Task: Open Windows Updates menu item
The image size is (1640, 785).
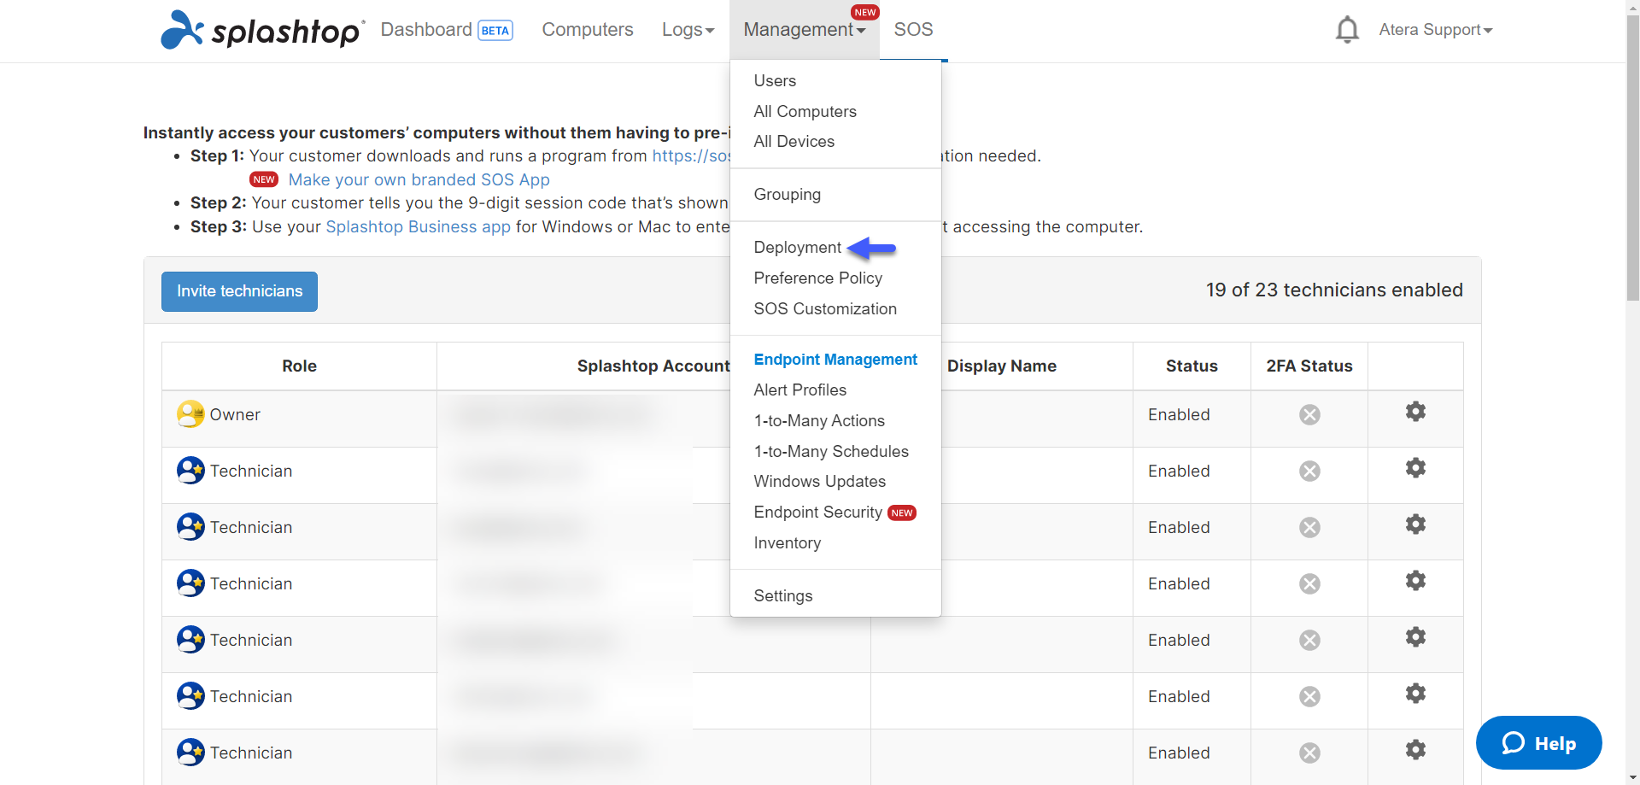Action: point(819,482)
